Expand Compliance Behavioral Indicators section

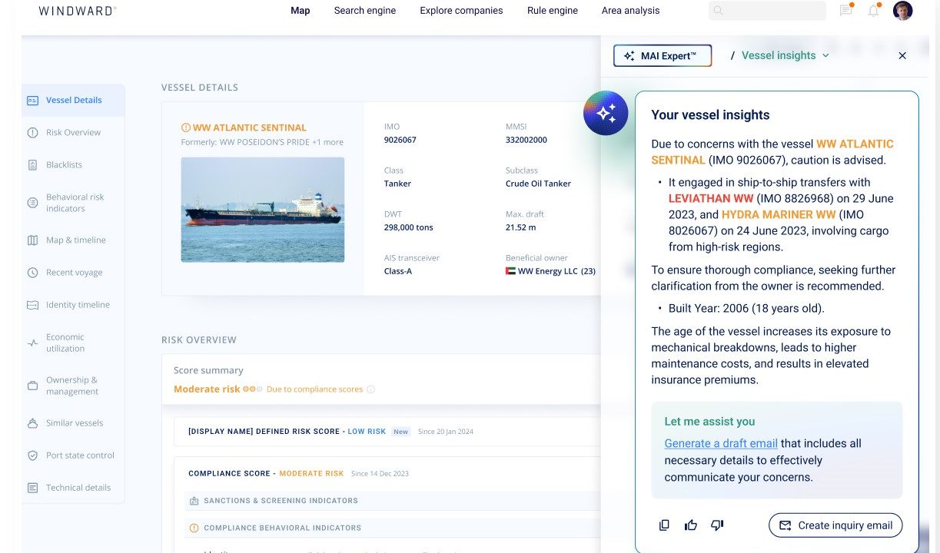[282, 528]
